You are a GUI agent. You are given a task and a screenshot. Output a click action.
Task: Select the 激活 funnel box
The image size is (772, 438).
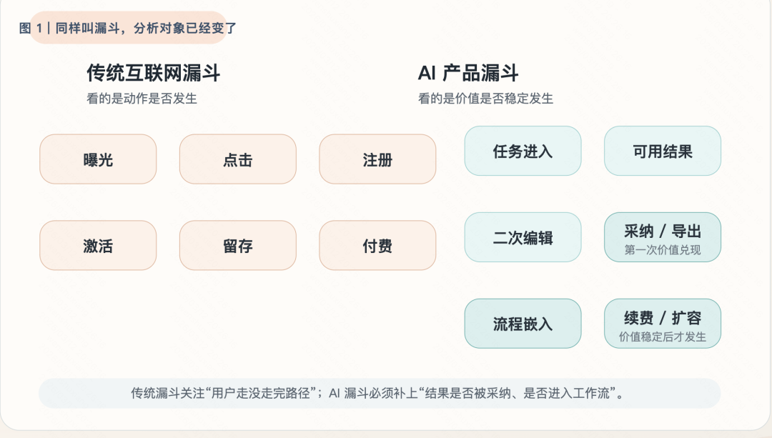click(x=98, y=246)
